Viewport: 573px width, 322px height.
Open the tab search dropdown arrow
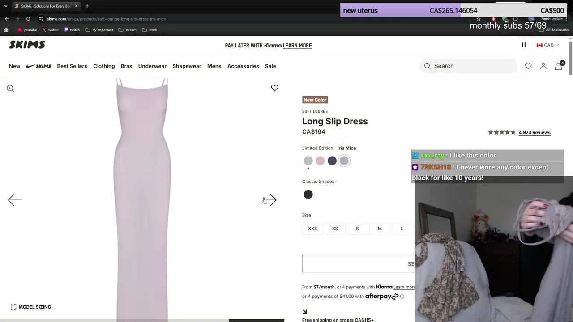click(x=6, y=6)
